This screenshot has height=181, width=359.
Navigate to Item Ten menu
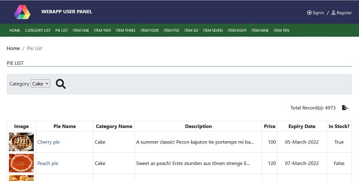coord(281,31)
